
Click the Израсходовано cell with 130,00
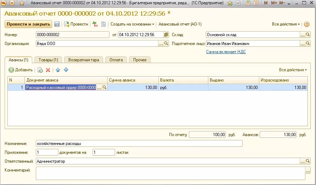283,87
